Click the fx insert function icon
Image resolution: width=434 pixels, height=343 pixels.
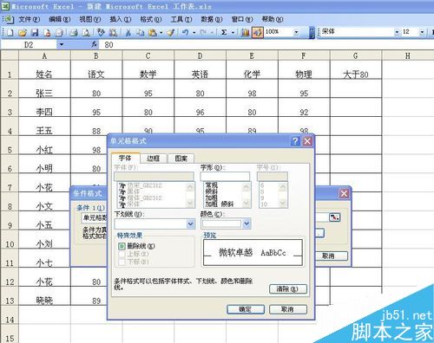[x=95, y=44]
